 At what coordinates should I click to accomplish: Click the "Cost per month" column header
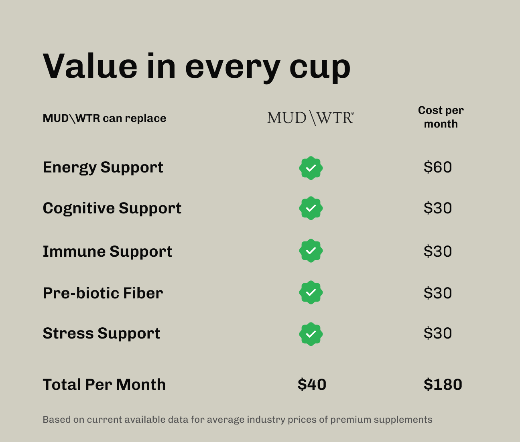tap(441, 117)
